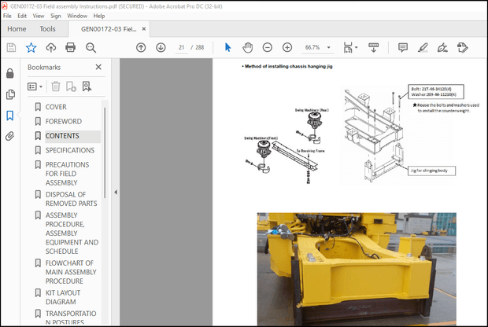Jump to COVER bookmark
Viewport: 488px width, 327px height.
[x=56, y=107]
